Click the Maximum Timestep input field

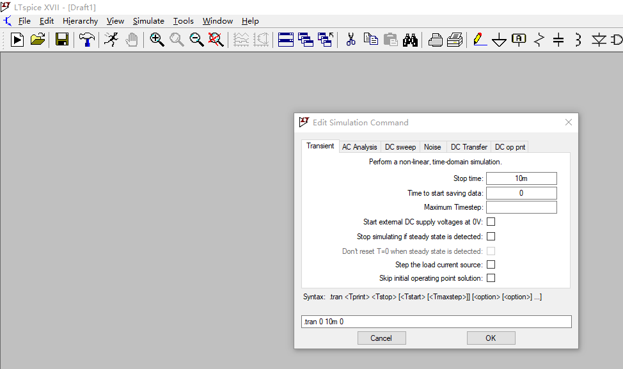(521, 207)
